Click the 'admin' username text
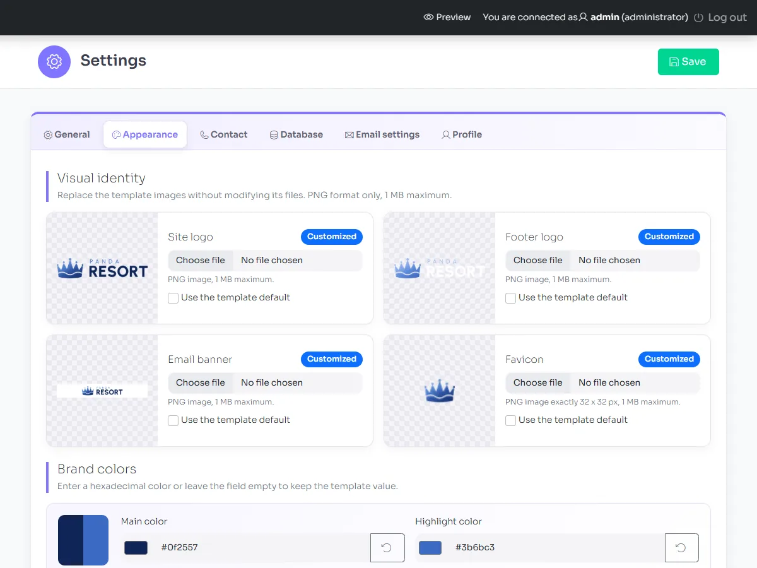 click(x=605, y=17)
